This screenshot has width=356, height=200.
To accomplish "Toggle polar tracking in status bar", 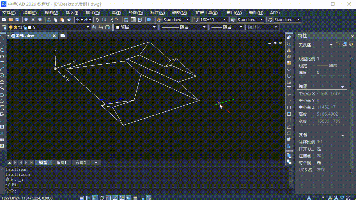I will [x=102, y=198].
